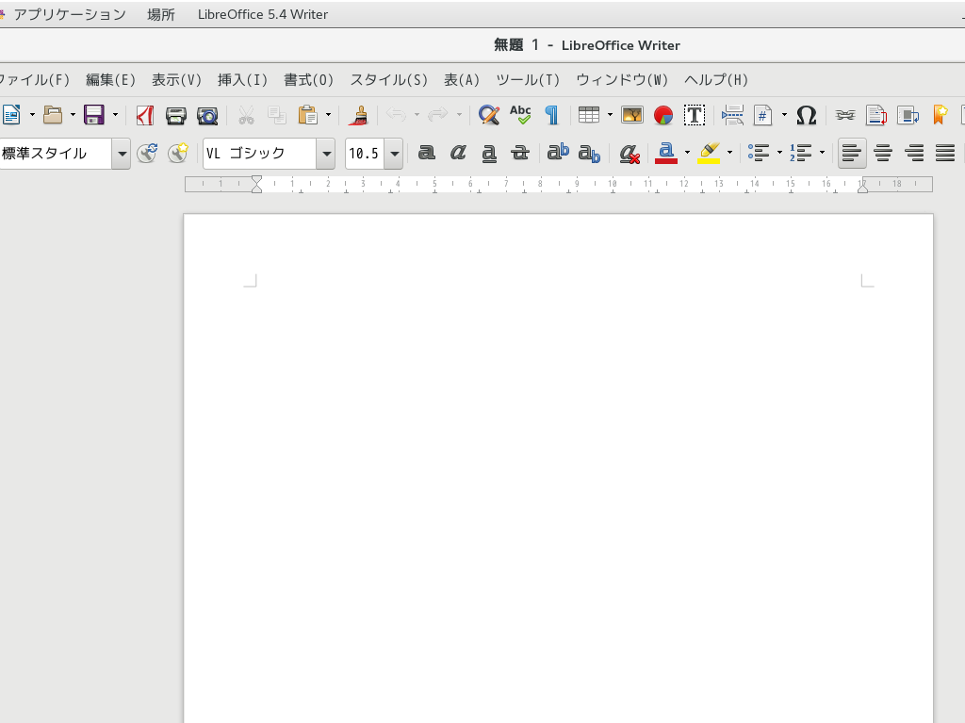Click the Clone Formatting paintbrush

coord(358,115)
